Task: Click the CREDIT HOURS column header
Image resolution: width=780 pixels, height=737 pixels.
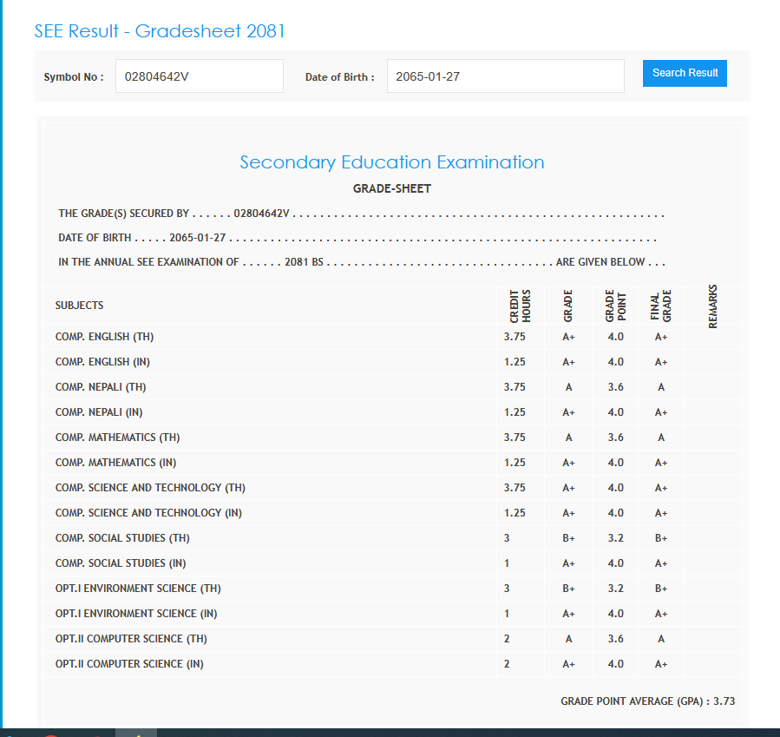Action: click(x=521, y=306)
